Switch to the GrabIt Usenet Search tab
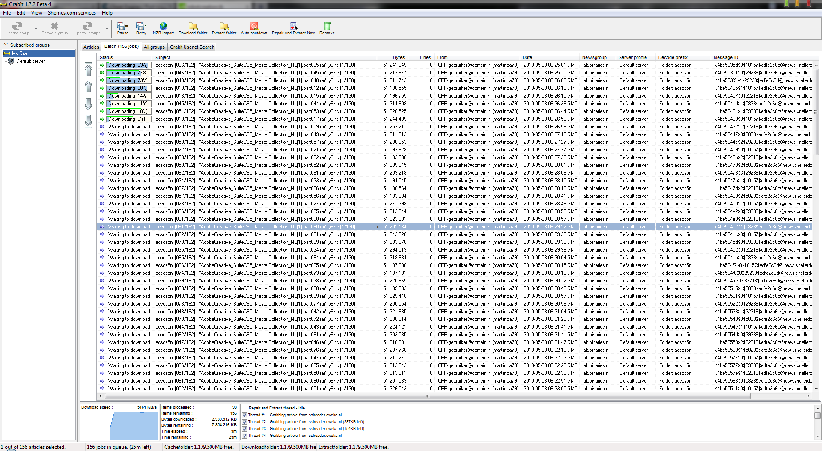The width and height of the screenshot is (822, 451). coord(192,47)
